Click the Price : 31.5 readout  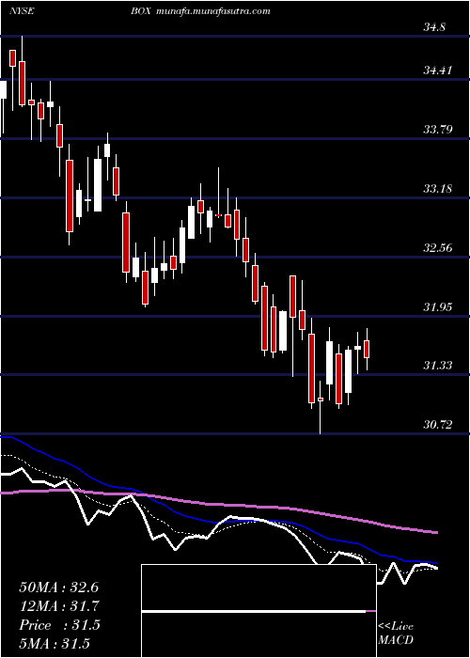(59, 625)
